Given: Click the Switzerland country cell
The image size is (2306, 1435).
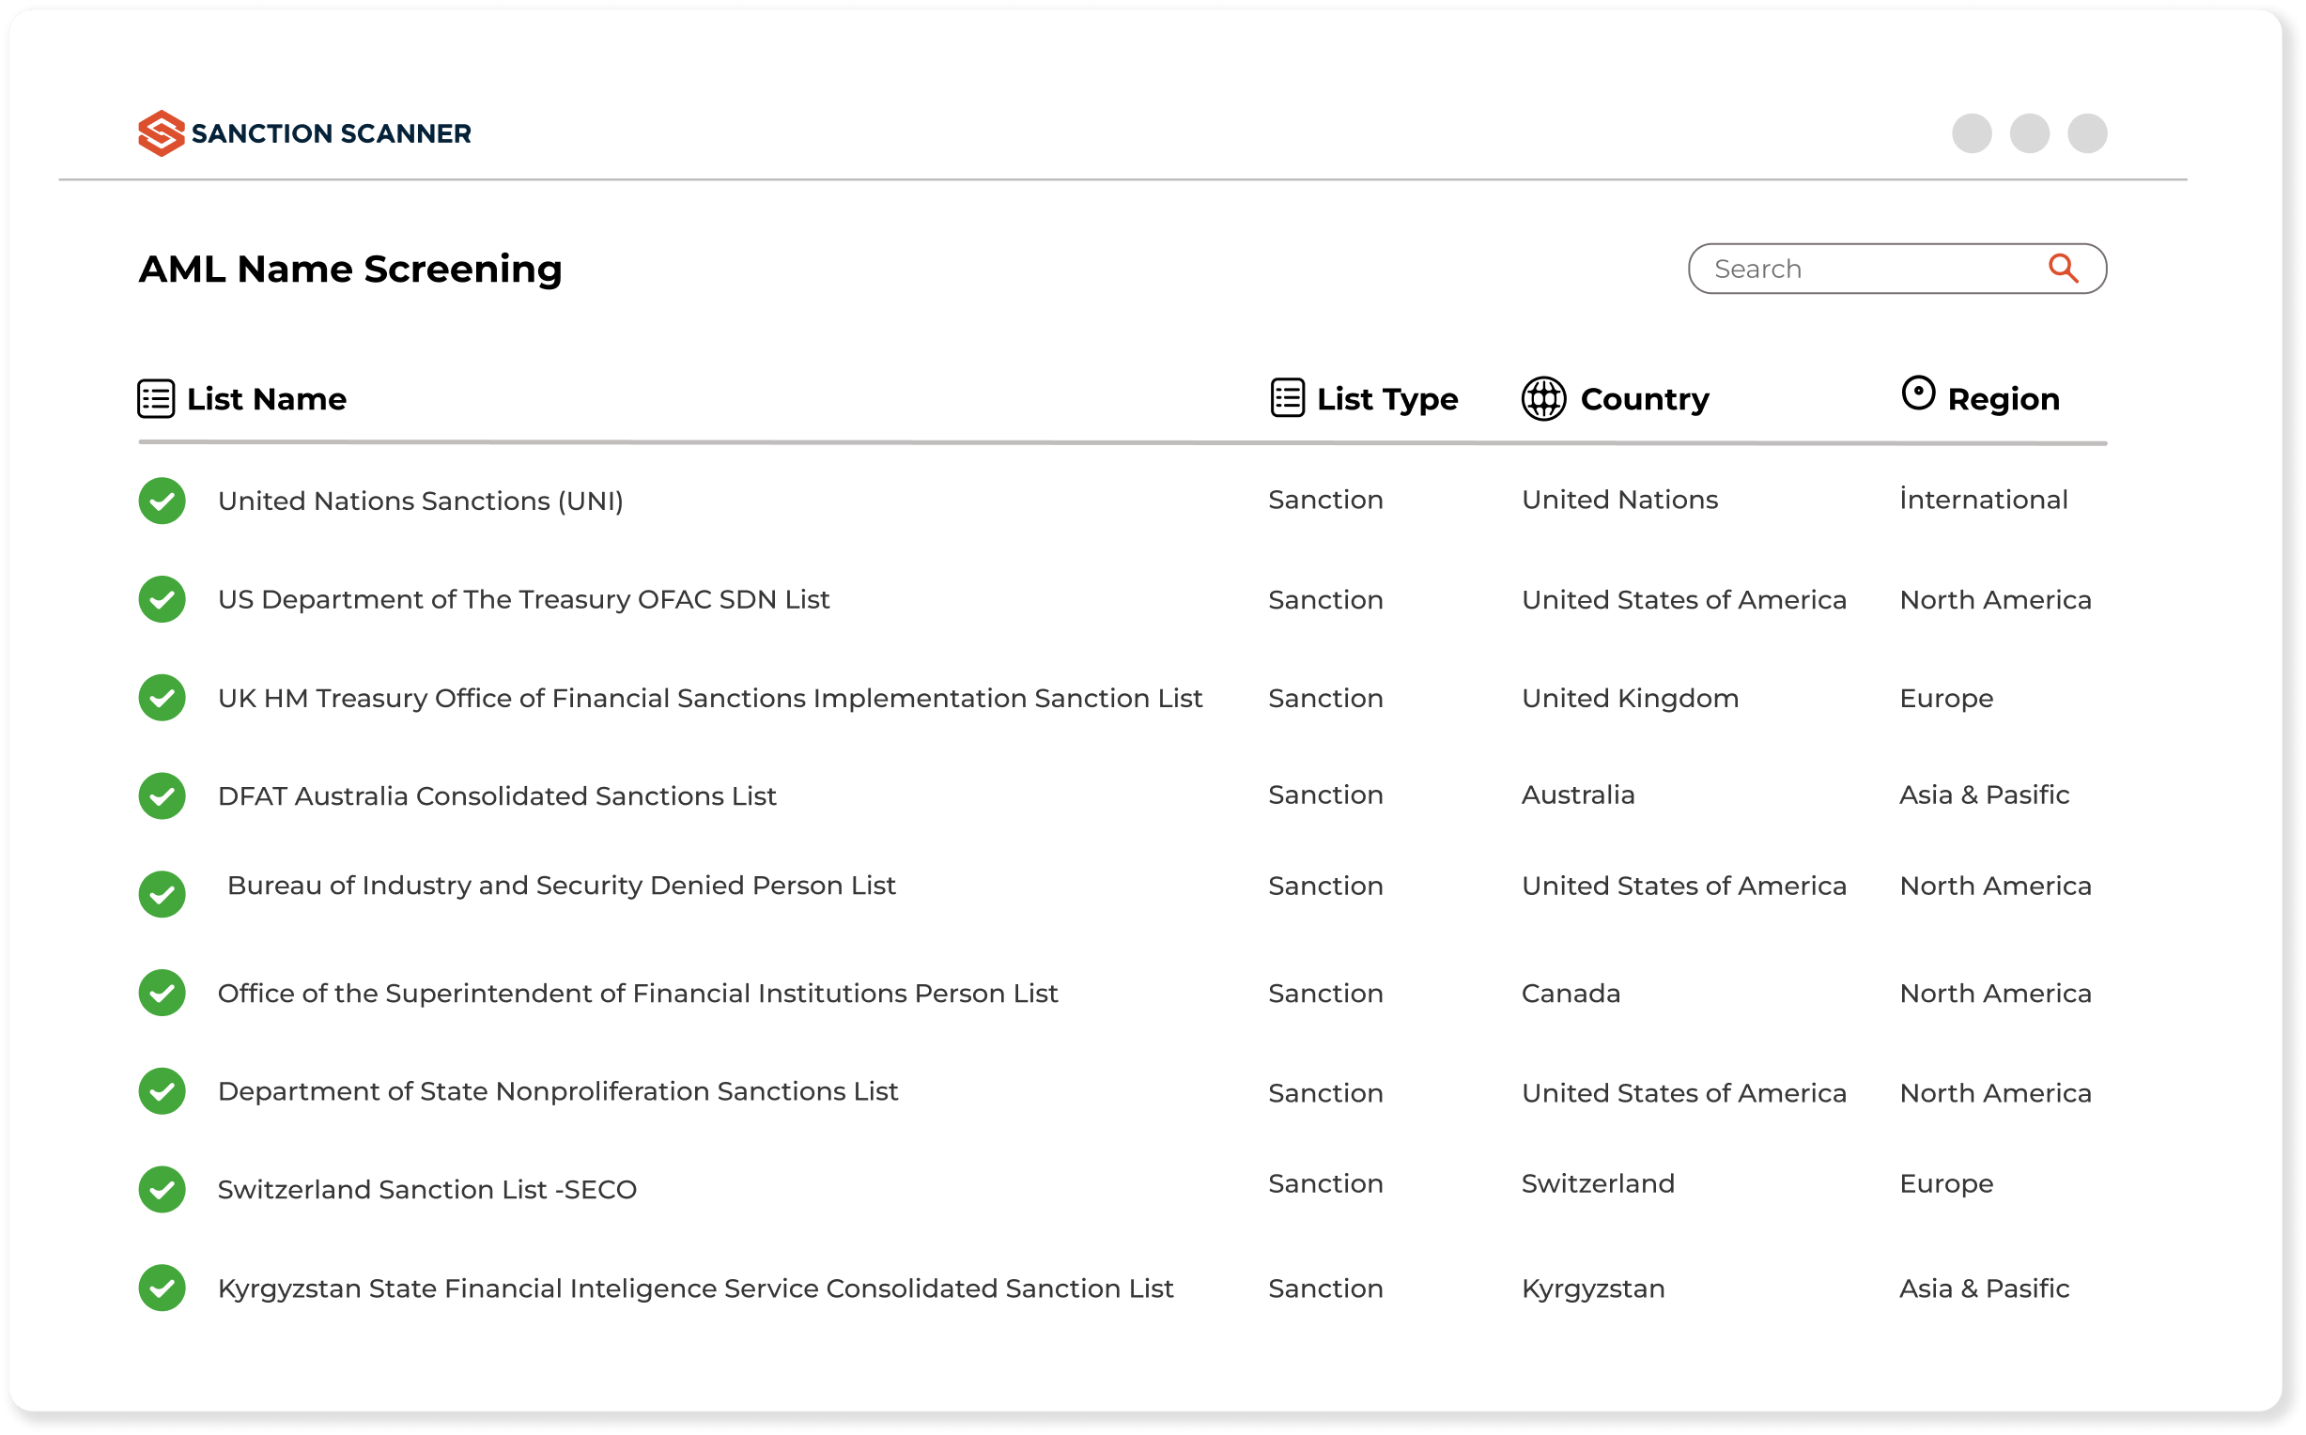Looking at the screenshot, I should click(x=1598, y=1183).
